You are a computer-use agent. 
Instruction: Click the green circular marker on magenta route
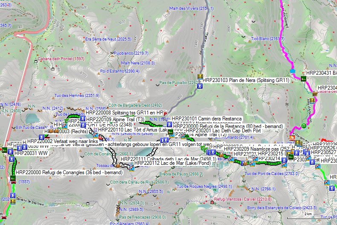[x=304, y=126]
